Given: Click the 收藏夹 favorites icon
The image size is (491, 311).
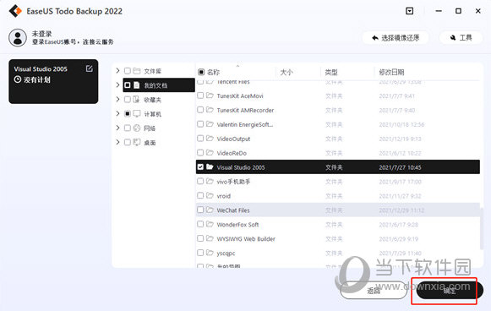Looking at the screenshot, I should 137,100.
